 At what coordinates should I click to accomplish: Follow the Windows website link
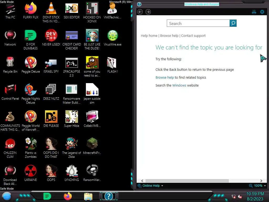pos(179,85)
